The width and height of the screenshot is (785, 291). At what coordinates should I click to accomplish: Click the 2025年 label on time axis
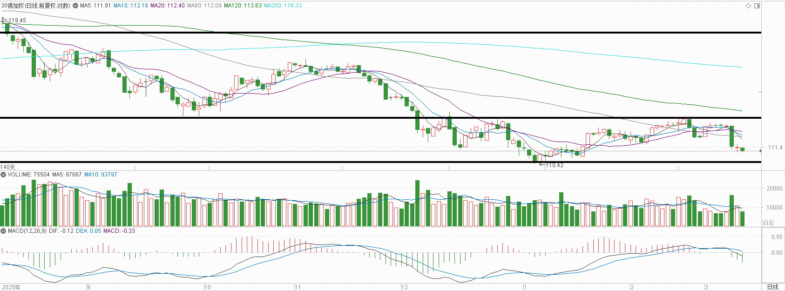pos(11,287)
